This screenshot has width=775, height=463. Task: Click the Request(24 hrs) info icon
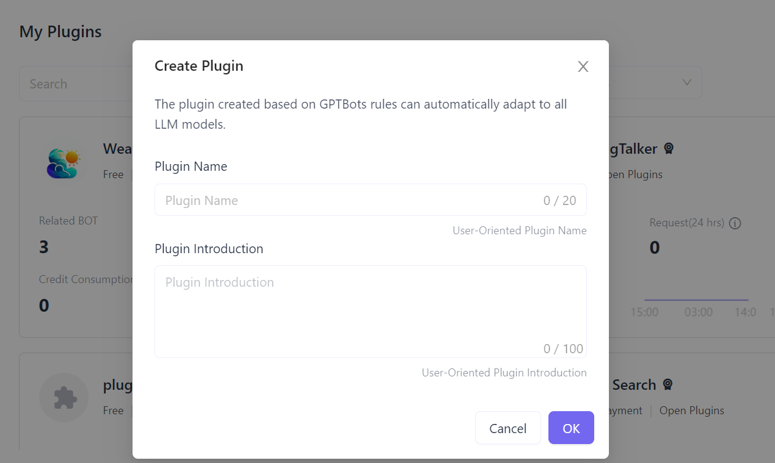(x=735, y=223)
